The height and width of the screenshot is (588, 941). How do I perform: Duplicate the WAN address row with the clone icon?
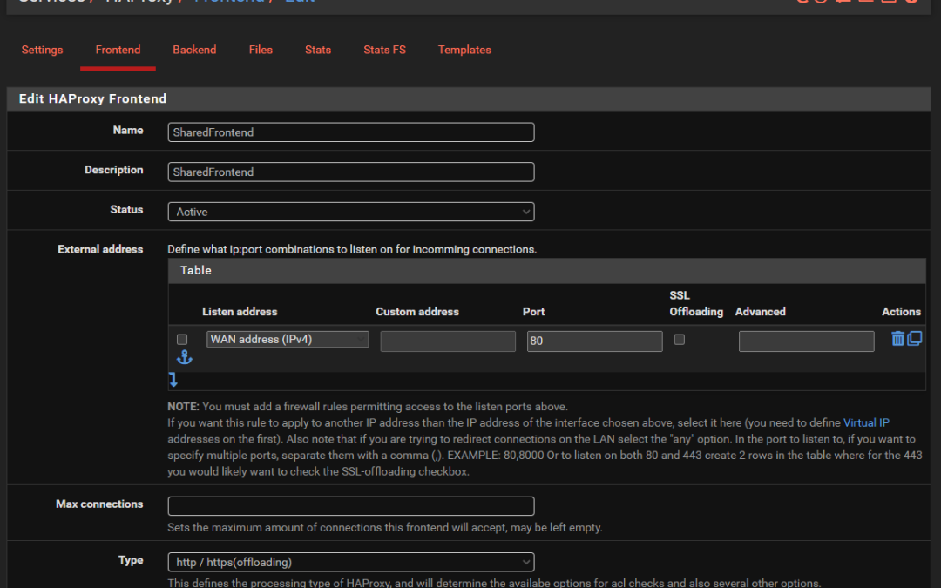click(x=914, y=339)
